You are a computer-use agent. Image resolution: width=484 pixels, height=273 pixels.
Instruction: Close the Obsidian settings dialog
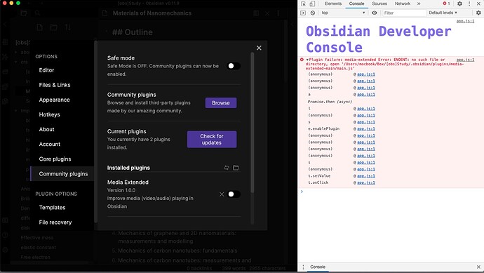259,48
